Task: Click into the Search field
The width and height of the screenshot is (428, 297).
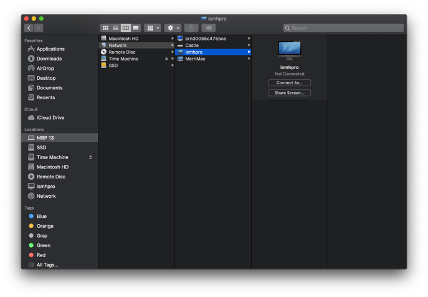Action: pyautogui.click(x=343, y=28)
